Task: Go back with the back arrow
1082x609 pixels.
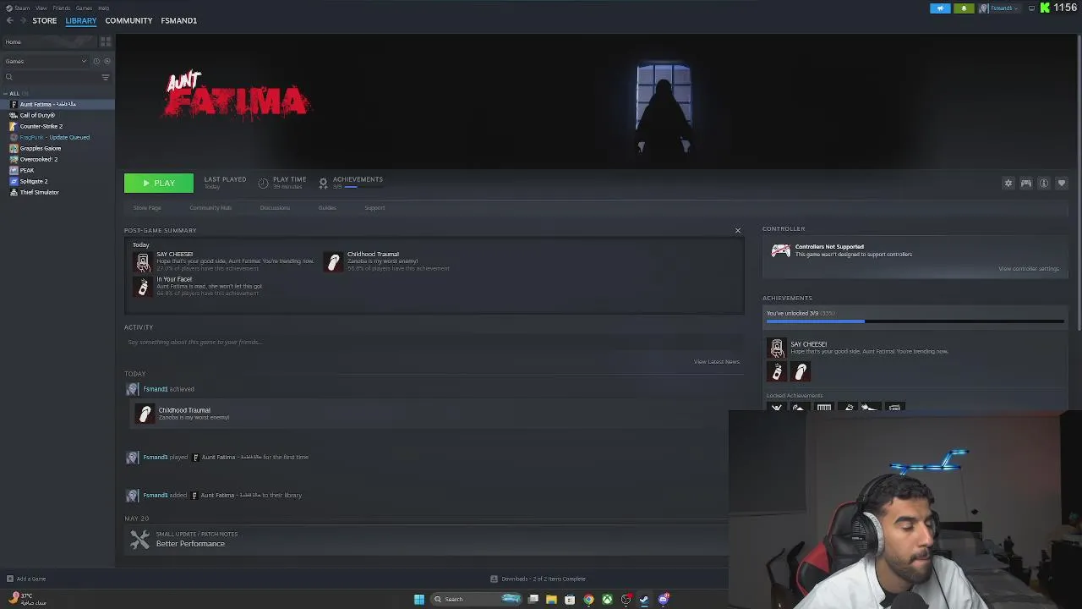Action: tap(9, 20)
